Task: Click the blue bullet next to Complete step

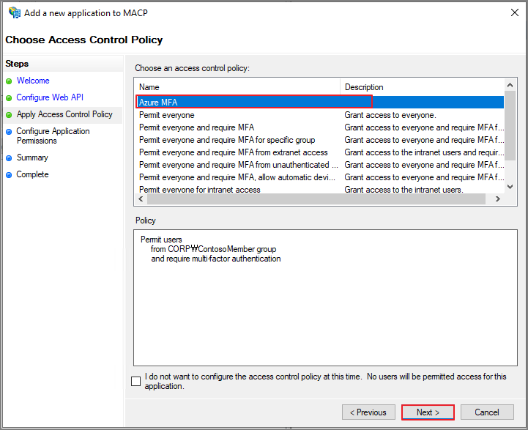Action: [x=9, y=175]
